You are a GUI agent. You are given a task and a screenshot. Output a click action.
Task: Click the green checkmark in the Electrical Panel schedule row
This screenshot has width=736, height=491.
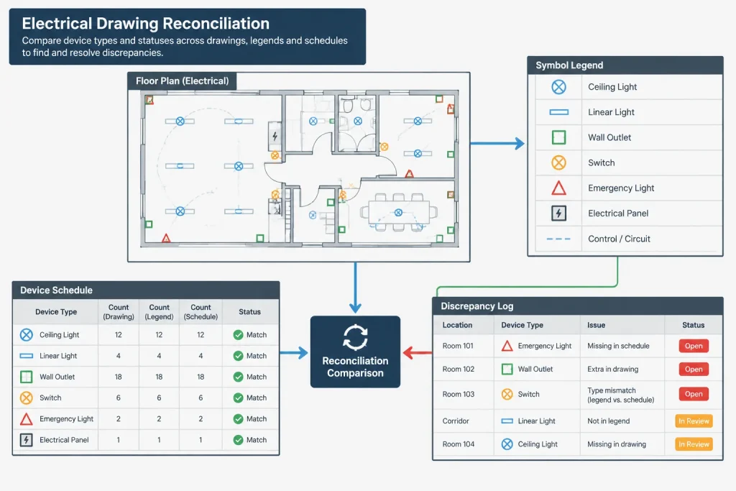coord(239,440)
